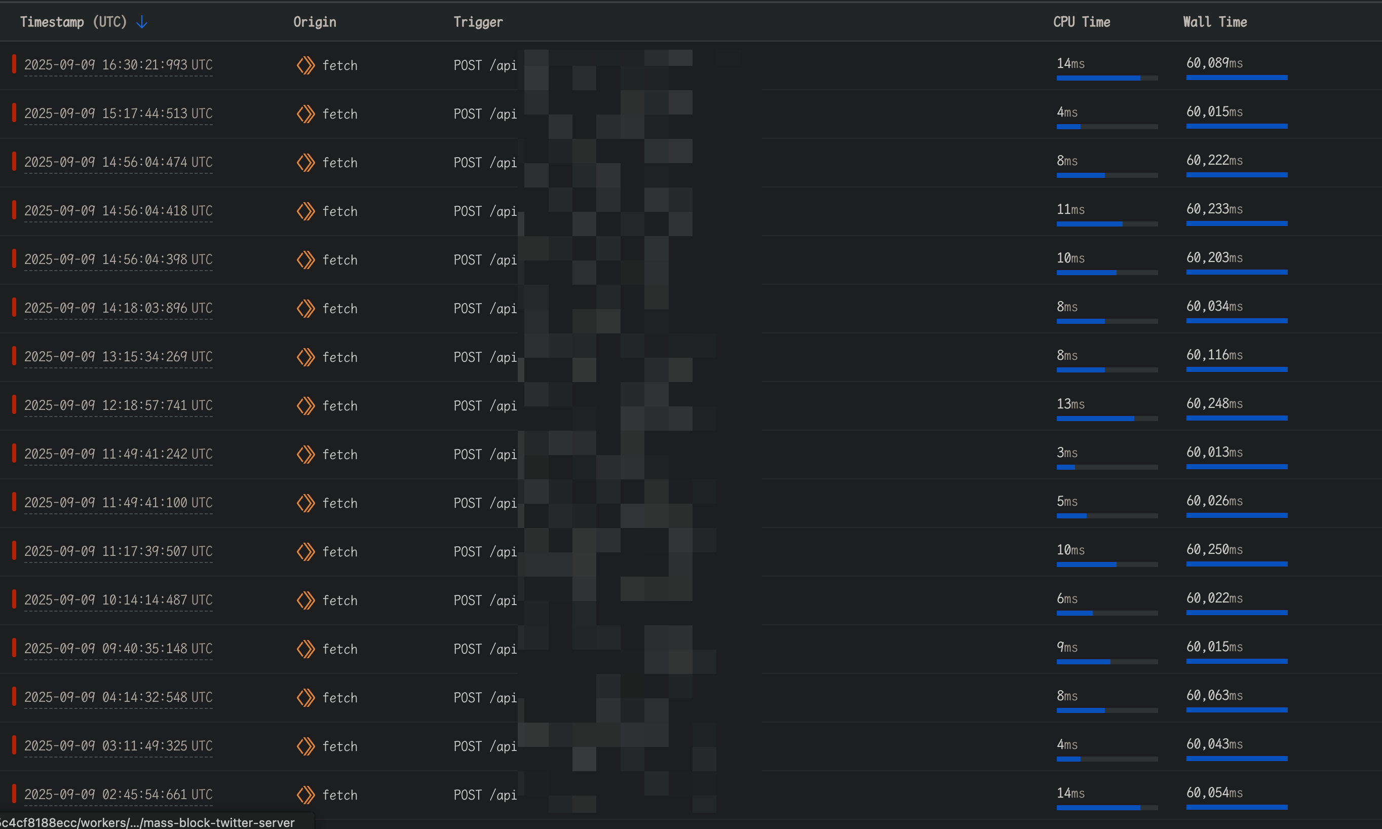Click the red status marker on 13:15:34:269 row
This screenshot has height=829, width=1382.
point(14,356)
